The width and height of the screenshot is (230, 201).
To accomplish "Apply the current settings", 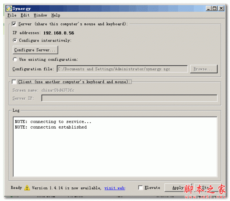I will (x=178, y=188).
